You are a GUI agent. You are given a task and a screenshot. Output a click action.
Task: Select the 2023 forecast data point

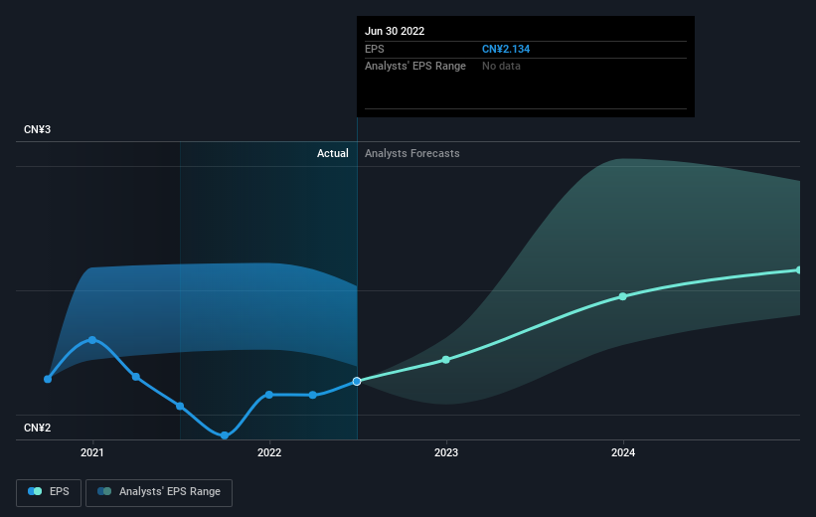pyautogui.click(x=446, y=360)
